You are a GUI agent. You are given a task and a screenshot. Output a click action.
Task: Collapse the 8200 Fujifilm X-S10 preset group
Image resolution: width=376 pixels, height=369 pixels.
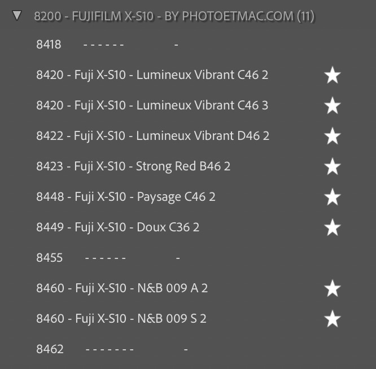click(x=17, y=16)
